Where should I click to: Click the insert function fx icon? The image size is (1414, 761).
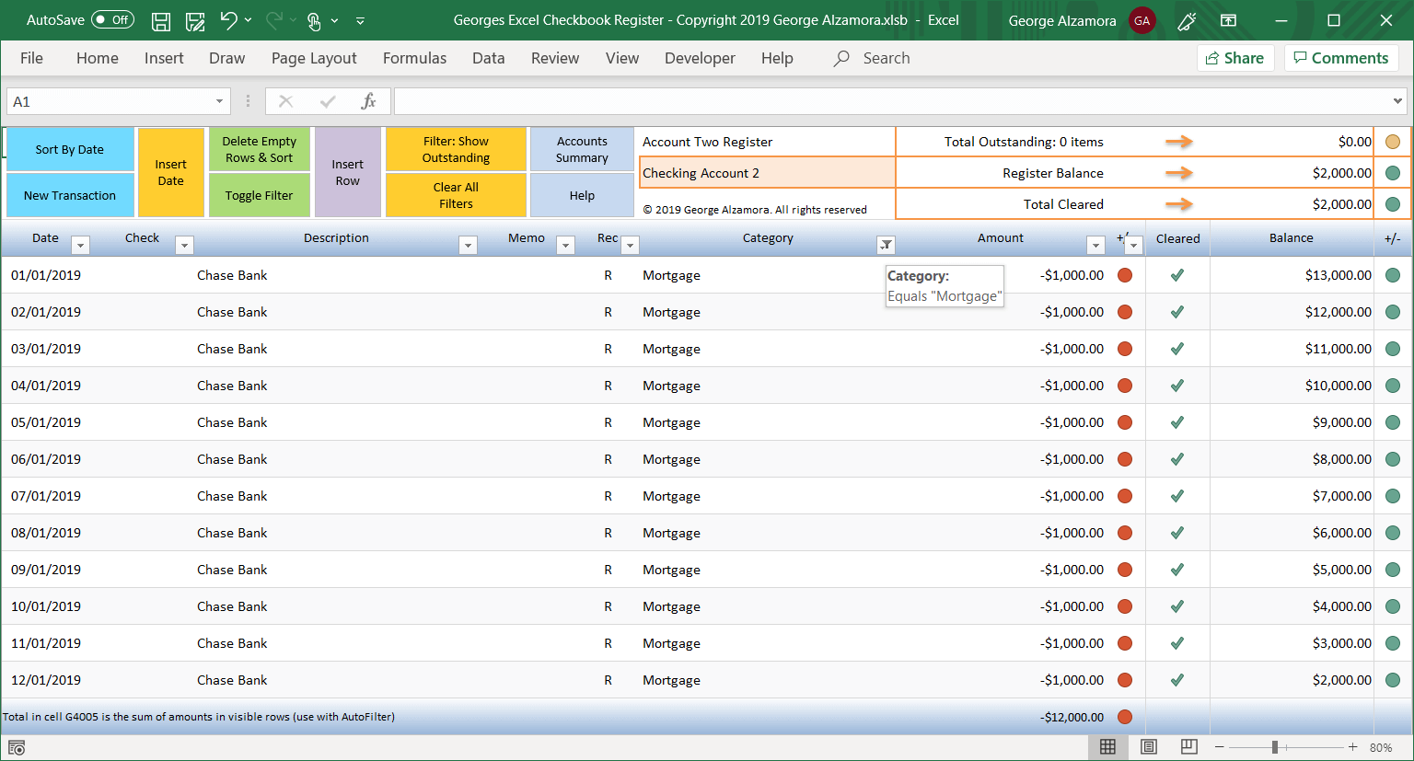pos(368,101)
